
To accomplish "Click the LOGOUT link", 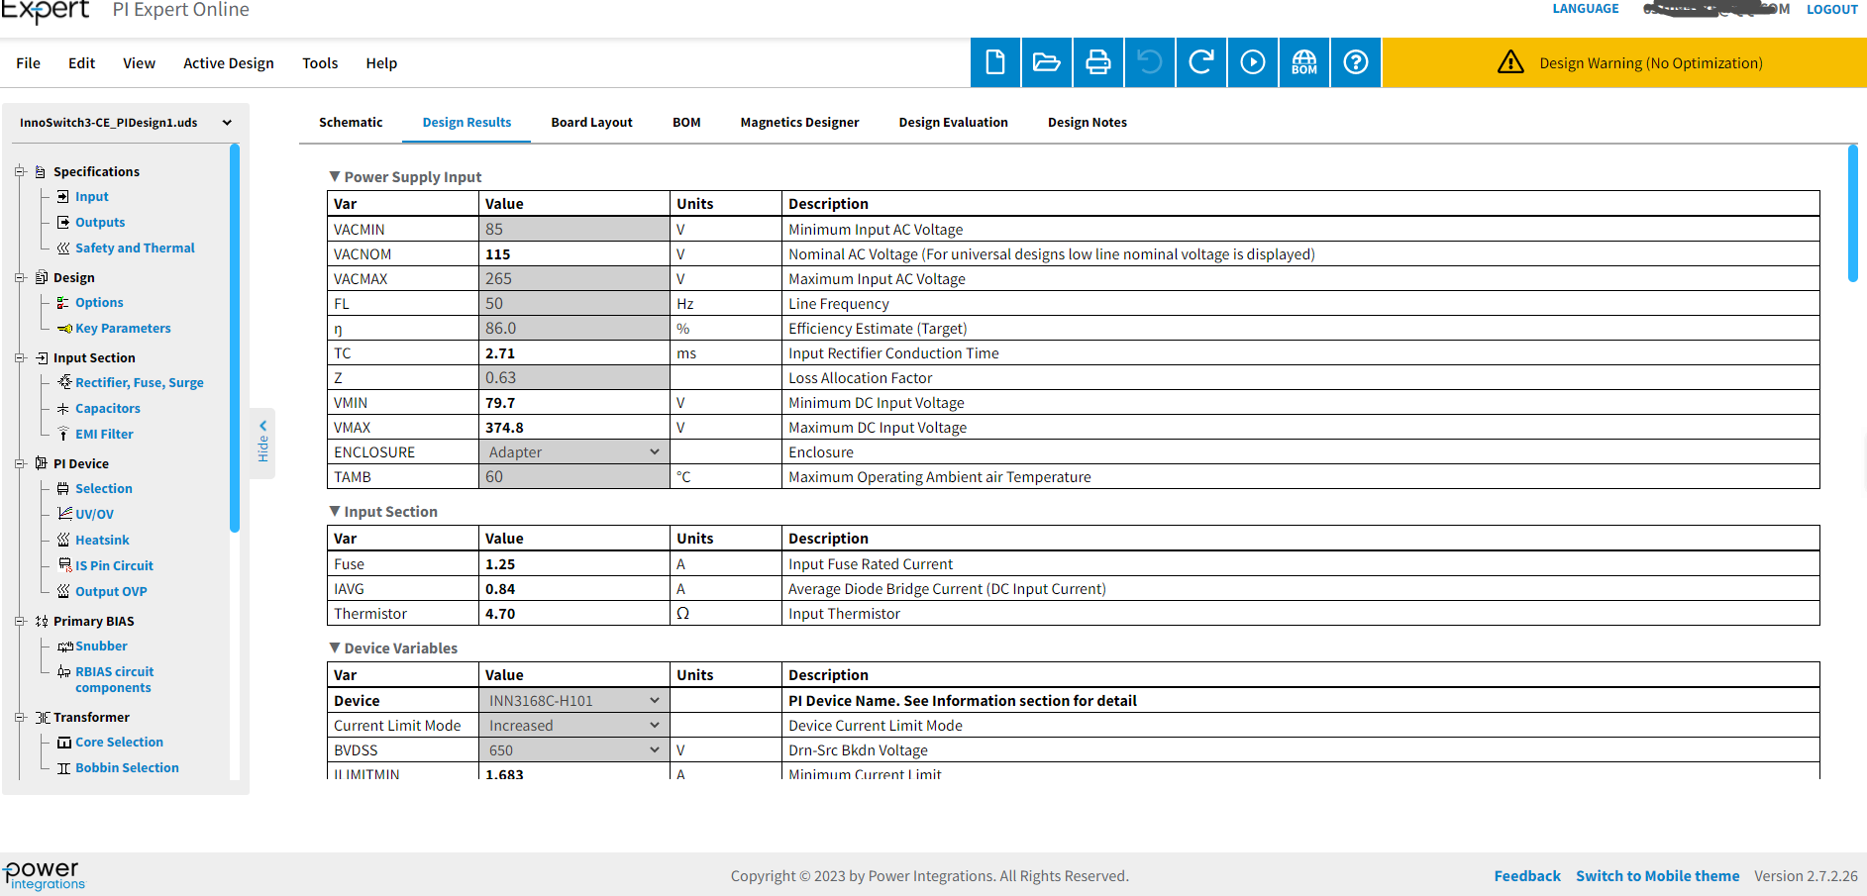I will tap(1831, 9).
